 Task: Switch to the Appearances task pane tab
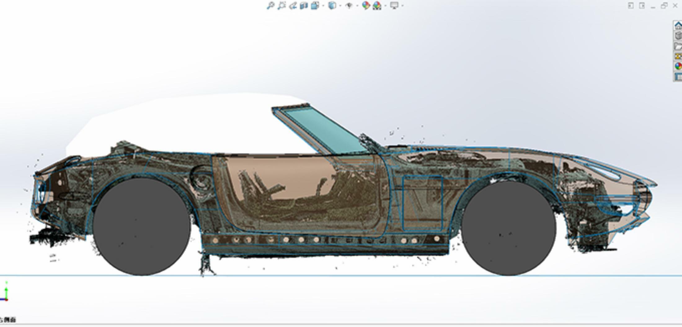coord(678,66)
